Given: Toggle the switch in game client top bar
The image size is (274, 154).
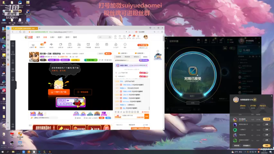Looking at the screenshot, I should [x=233, y=48].
